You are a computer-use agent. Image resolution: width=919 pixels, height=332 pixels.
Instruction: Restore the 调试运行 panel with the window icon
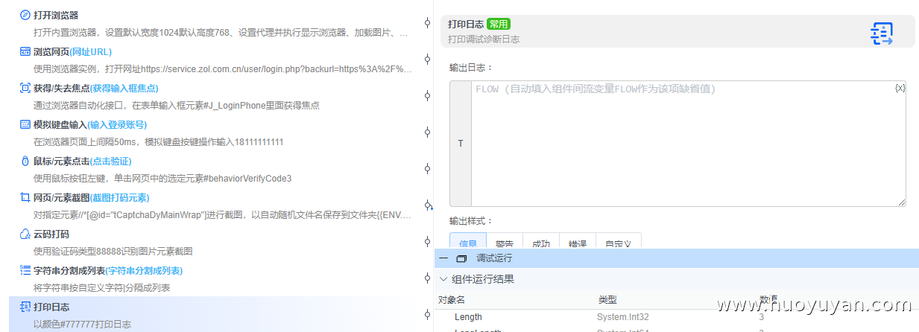461,258
